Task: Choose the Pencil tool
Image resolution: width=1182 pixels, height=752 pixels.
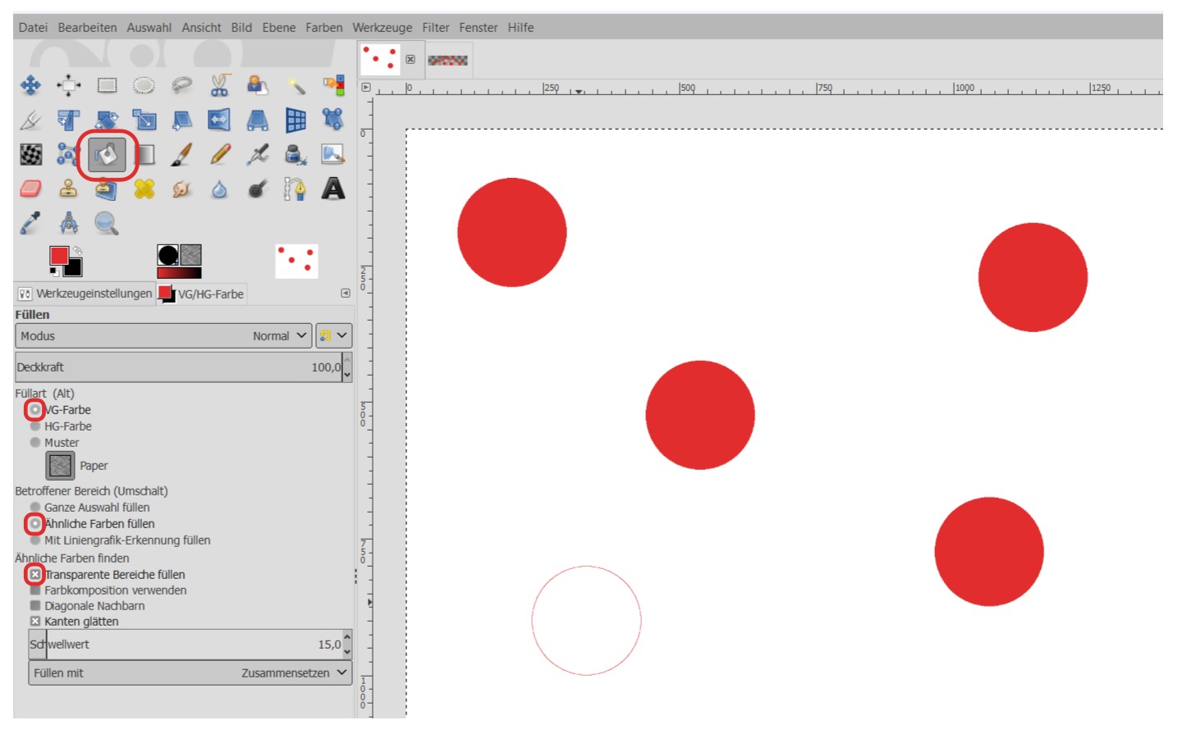Action: [220, 155]
